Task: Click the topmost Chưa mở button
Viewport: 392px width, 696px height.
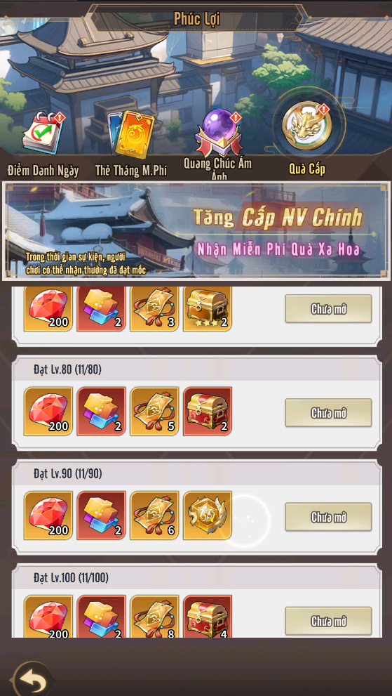Action: coord(328,309)
